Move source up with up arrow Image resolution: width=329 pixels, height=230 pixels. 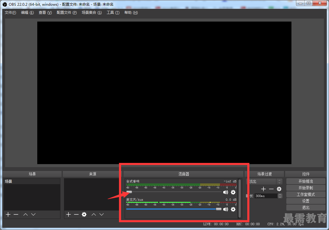click(94, 214)
